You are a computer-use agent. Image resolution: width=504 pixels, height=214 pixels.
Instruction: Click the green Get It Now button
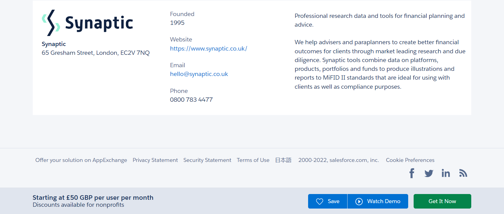tap(442, 201)
